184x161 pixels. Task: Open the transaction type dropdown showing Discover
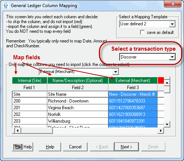click(172, 57)
